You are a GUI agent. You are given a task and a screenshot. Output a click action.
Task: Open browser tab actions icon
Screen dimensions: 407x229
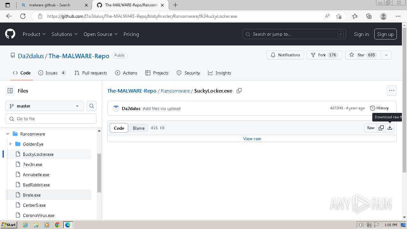(x=8, y=5)
